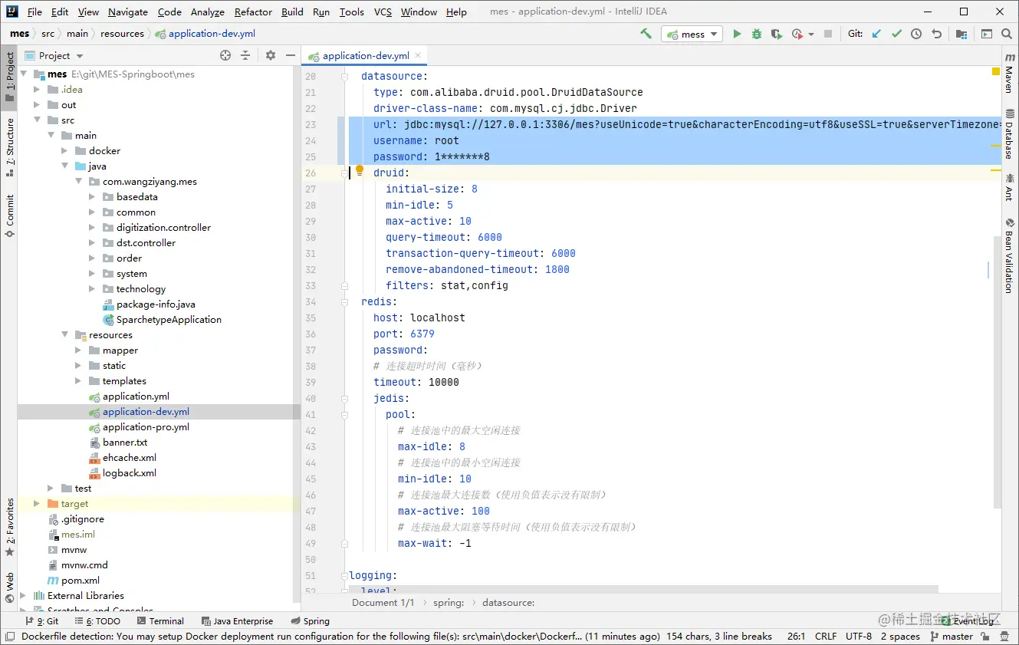
Task: Open the Refactor menu
Action: coord(253,12)
